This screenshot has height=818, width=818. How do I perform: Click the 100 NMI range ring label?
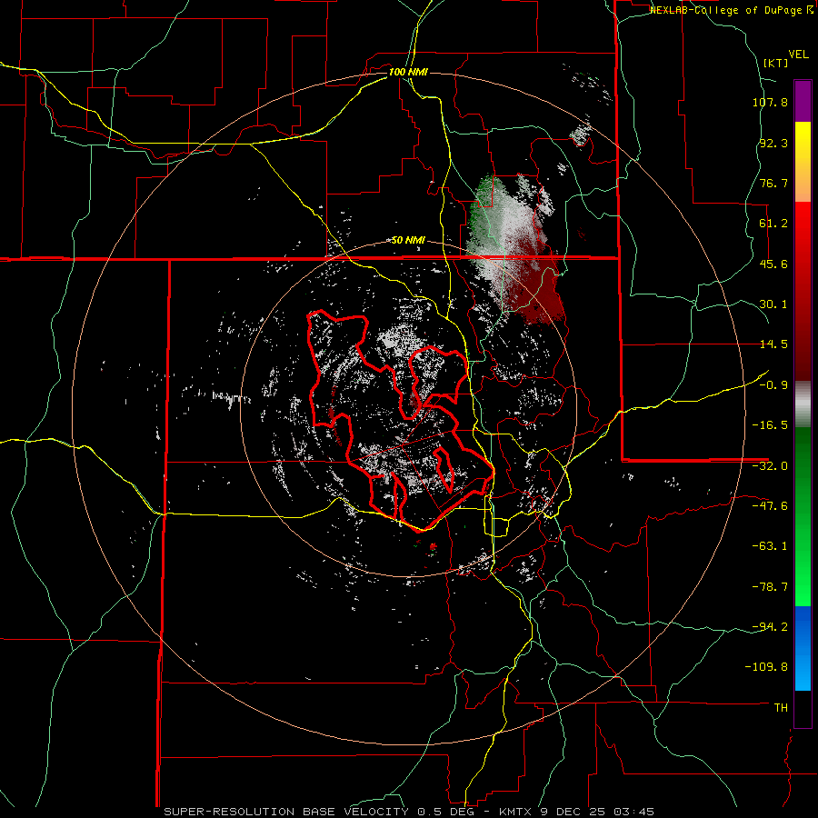[x=408, y=72]
